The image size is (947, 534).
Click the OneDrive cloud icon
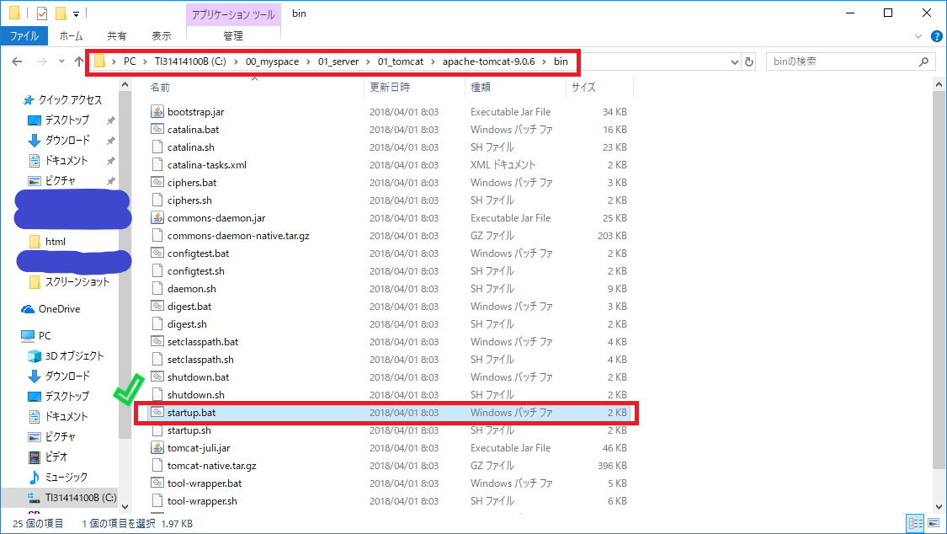click(28, 309)
